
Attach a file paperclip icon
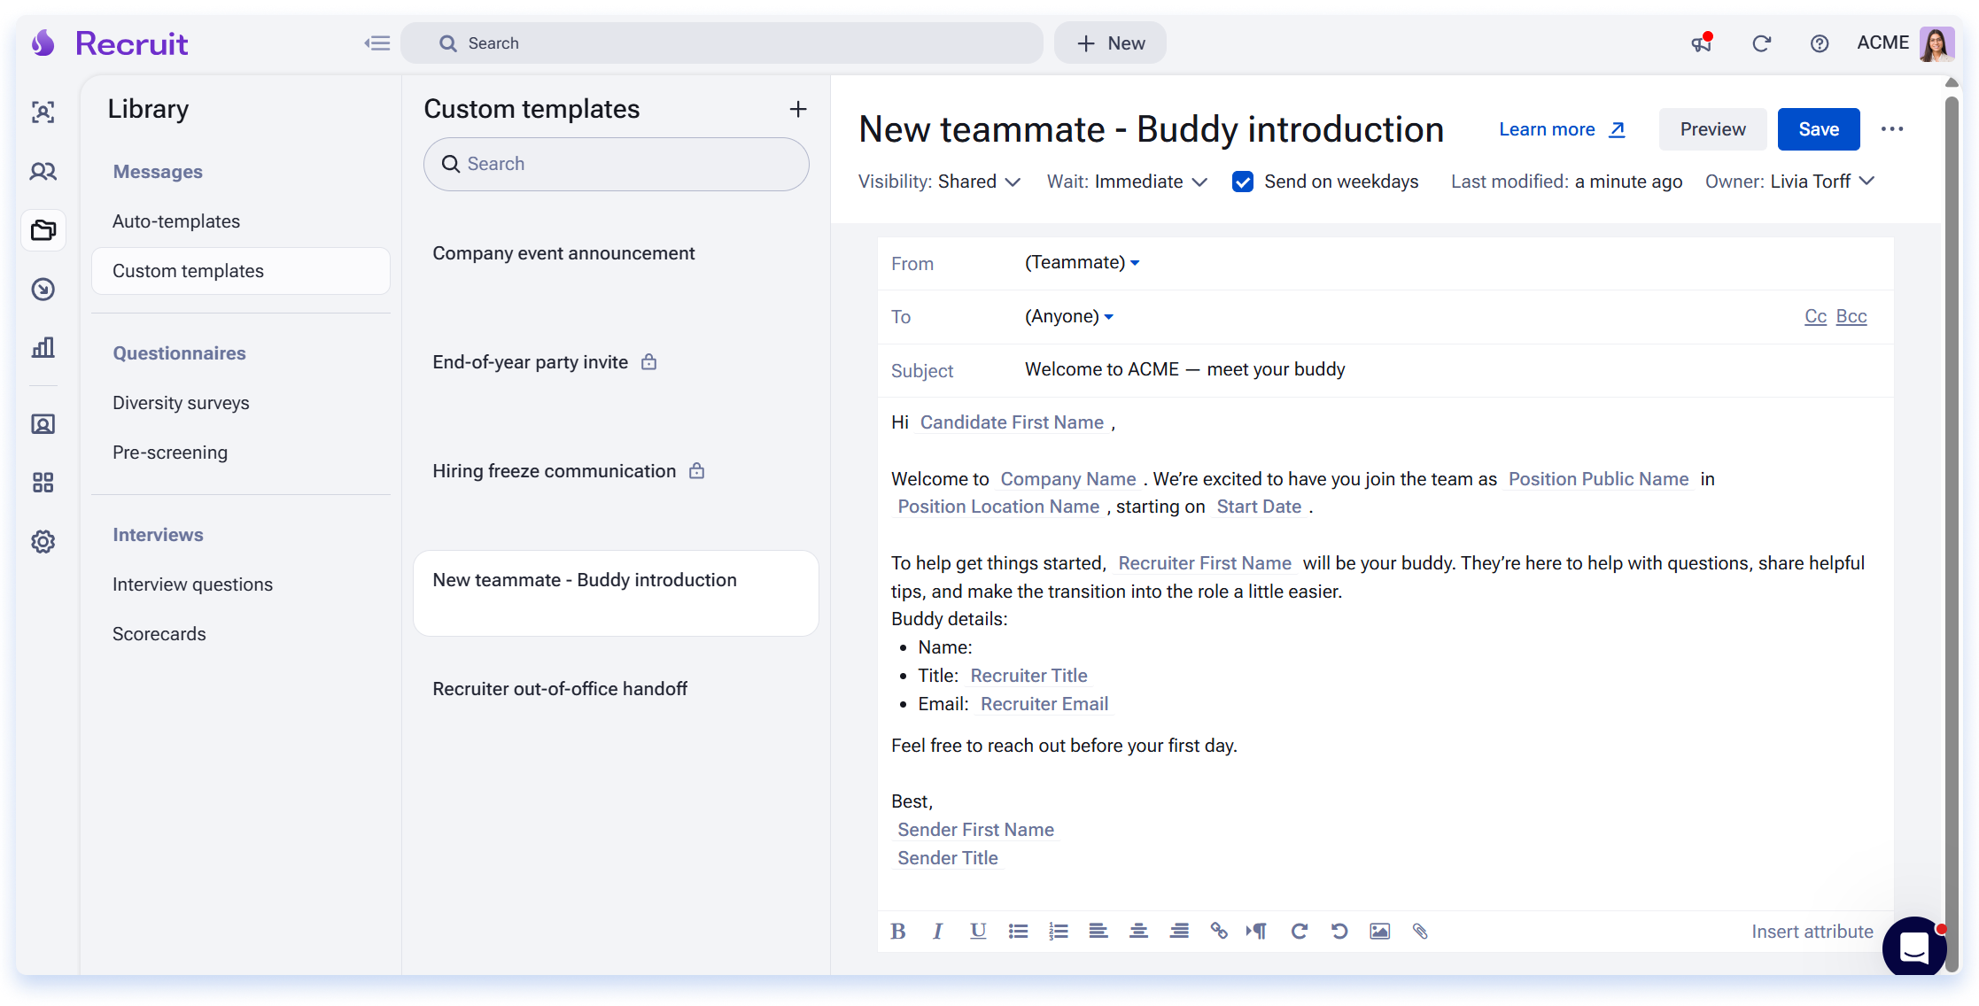(x=1420, y=931)
